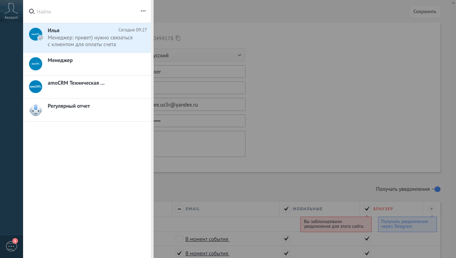
Task: Click Получать уведомления через Telegram link
Action: coord(404,224)
